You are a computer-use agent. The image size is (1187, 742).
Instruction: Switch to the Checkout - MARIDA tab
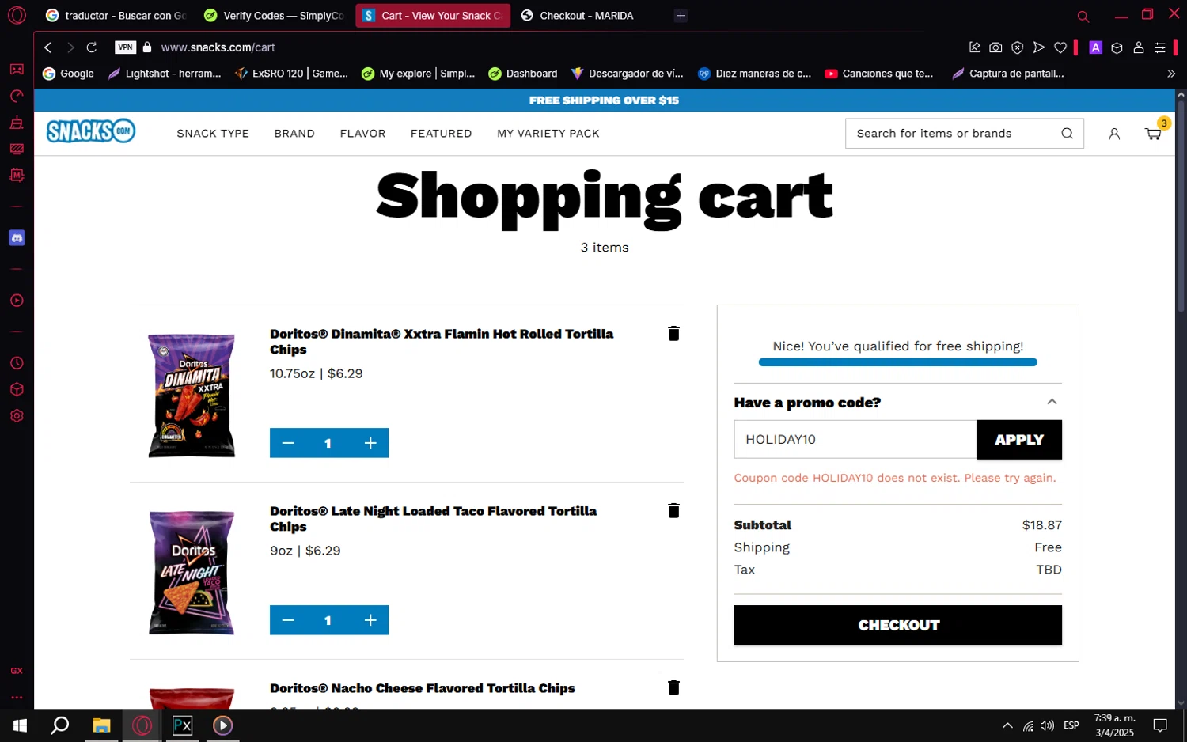point(587,15)
